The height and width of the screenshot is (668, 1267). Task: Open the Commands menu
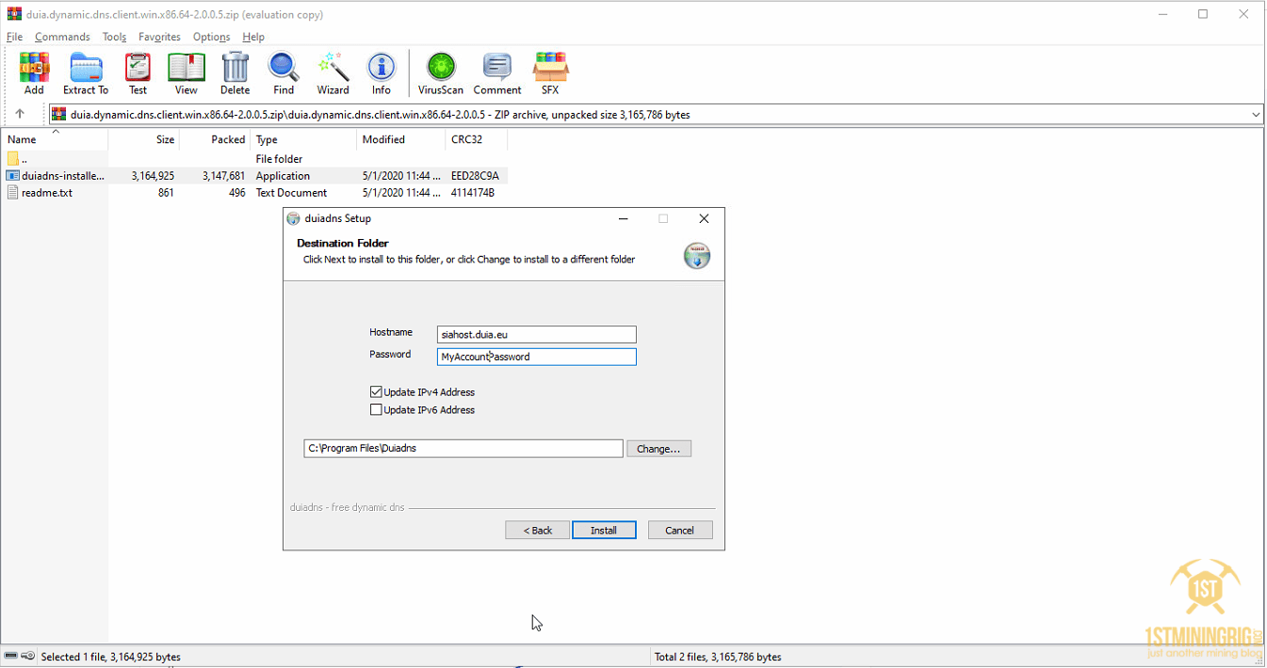point(62,37)
